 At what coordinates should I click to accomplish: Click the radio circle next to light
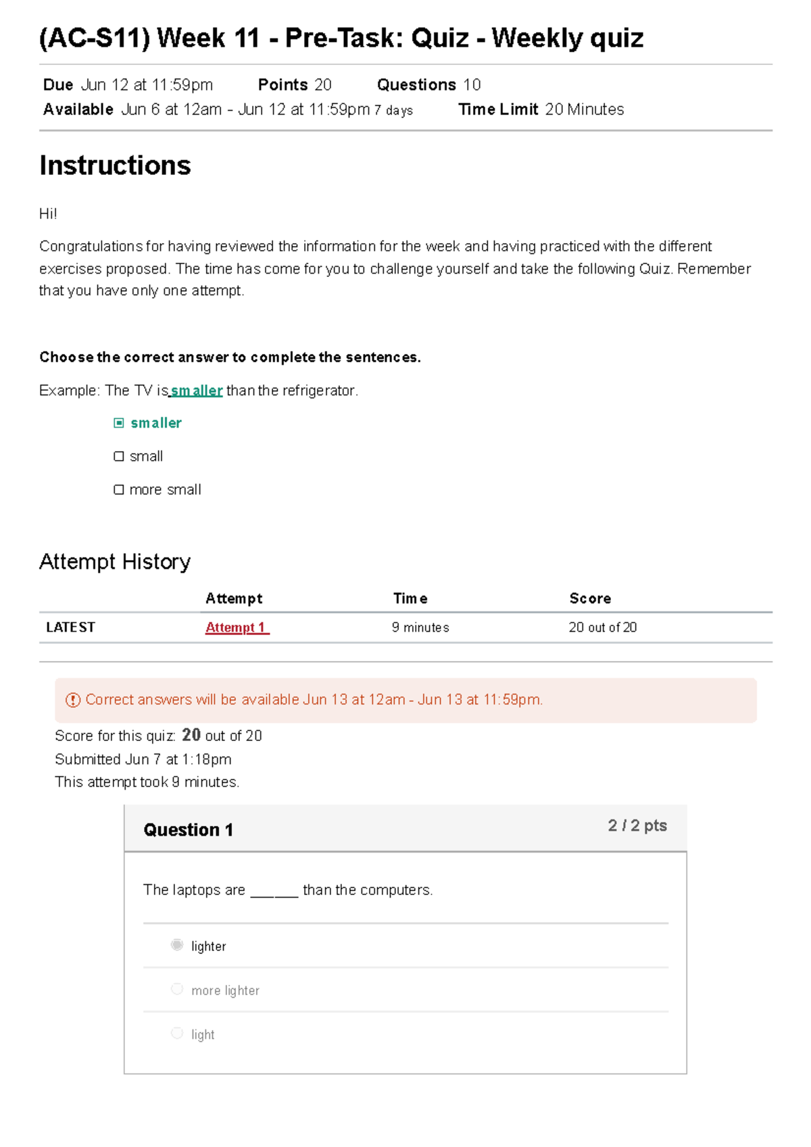(177, 1033)
